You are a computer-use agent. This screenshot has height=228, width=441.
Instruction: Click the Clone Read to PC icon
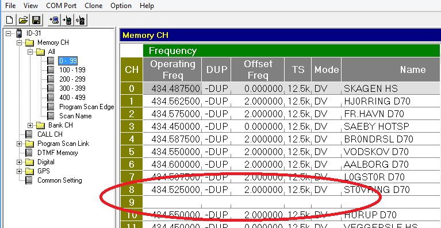coord(54,20)
